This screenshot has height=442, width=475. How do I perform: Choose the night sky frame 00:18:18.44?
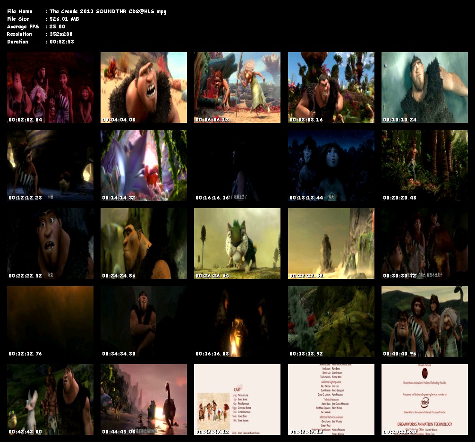click(x=331, y=165)
